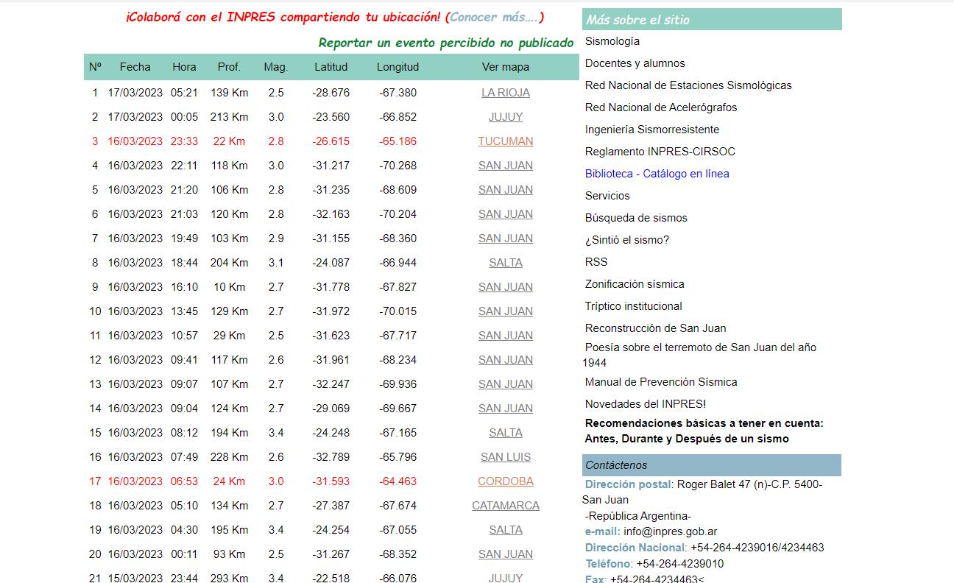Open the SAN LUIS map link

click(x=505, y=457)
